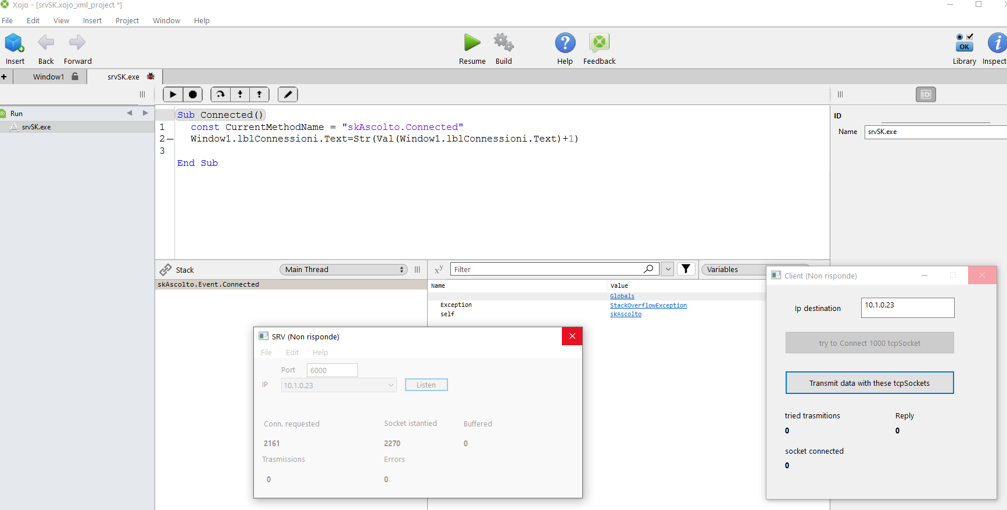Click navigator history forward triangle
1007x510 pixels.
[145, 113]
